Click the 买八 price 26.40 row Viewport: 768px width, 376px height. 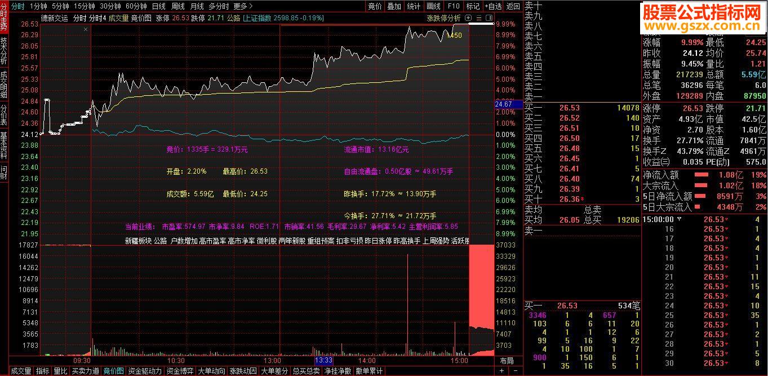coord(582,179)
